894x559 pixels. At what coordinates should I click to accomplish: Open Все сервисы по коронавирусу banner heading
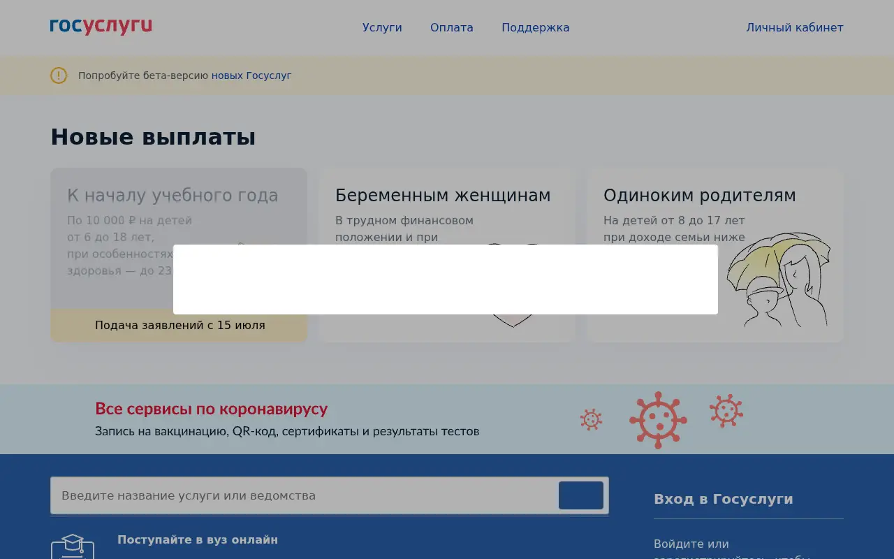pos(212,409)
